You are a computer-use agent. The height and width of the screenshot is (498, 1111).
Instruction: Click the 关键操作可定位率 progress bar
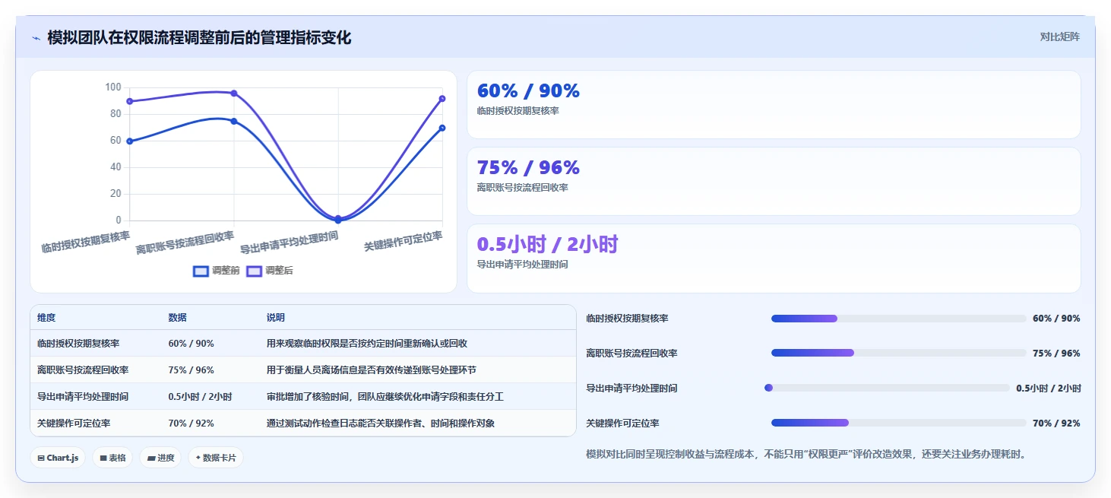(898, 423)
